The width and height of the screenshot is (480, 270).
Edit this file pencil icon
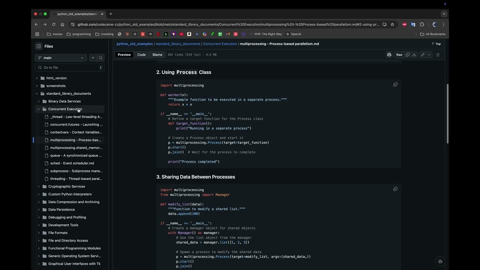click(x=423, y=55)
